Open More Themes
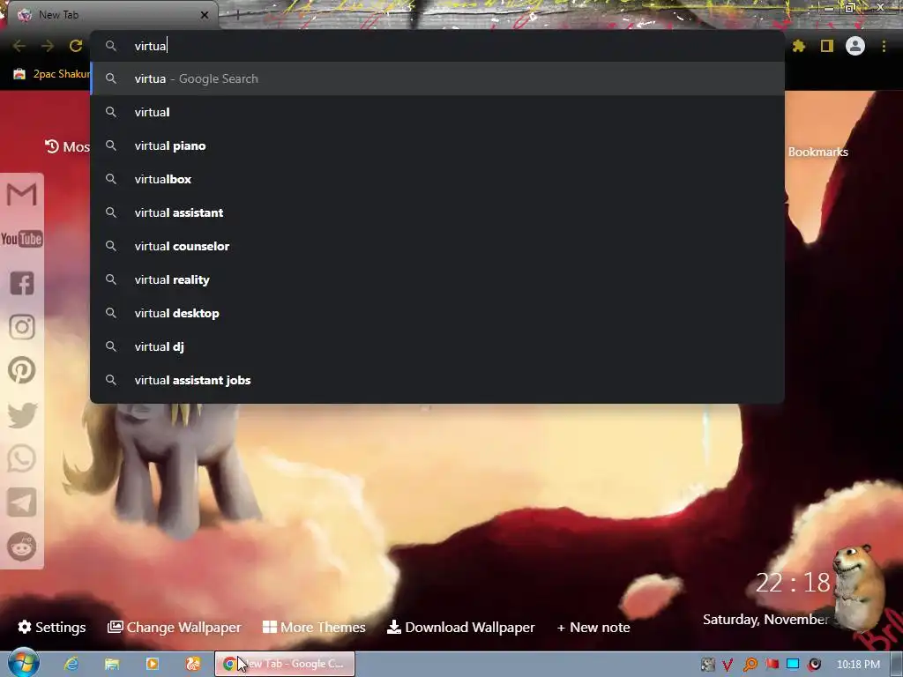 pos(314,627)
